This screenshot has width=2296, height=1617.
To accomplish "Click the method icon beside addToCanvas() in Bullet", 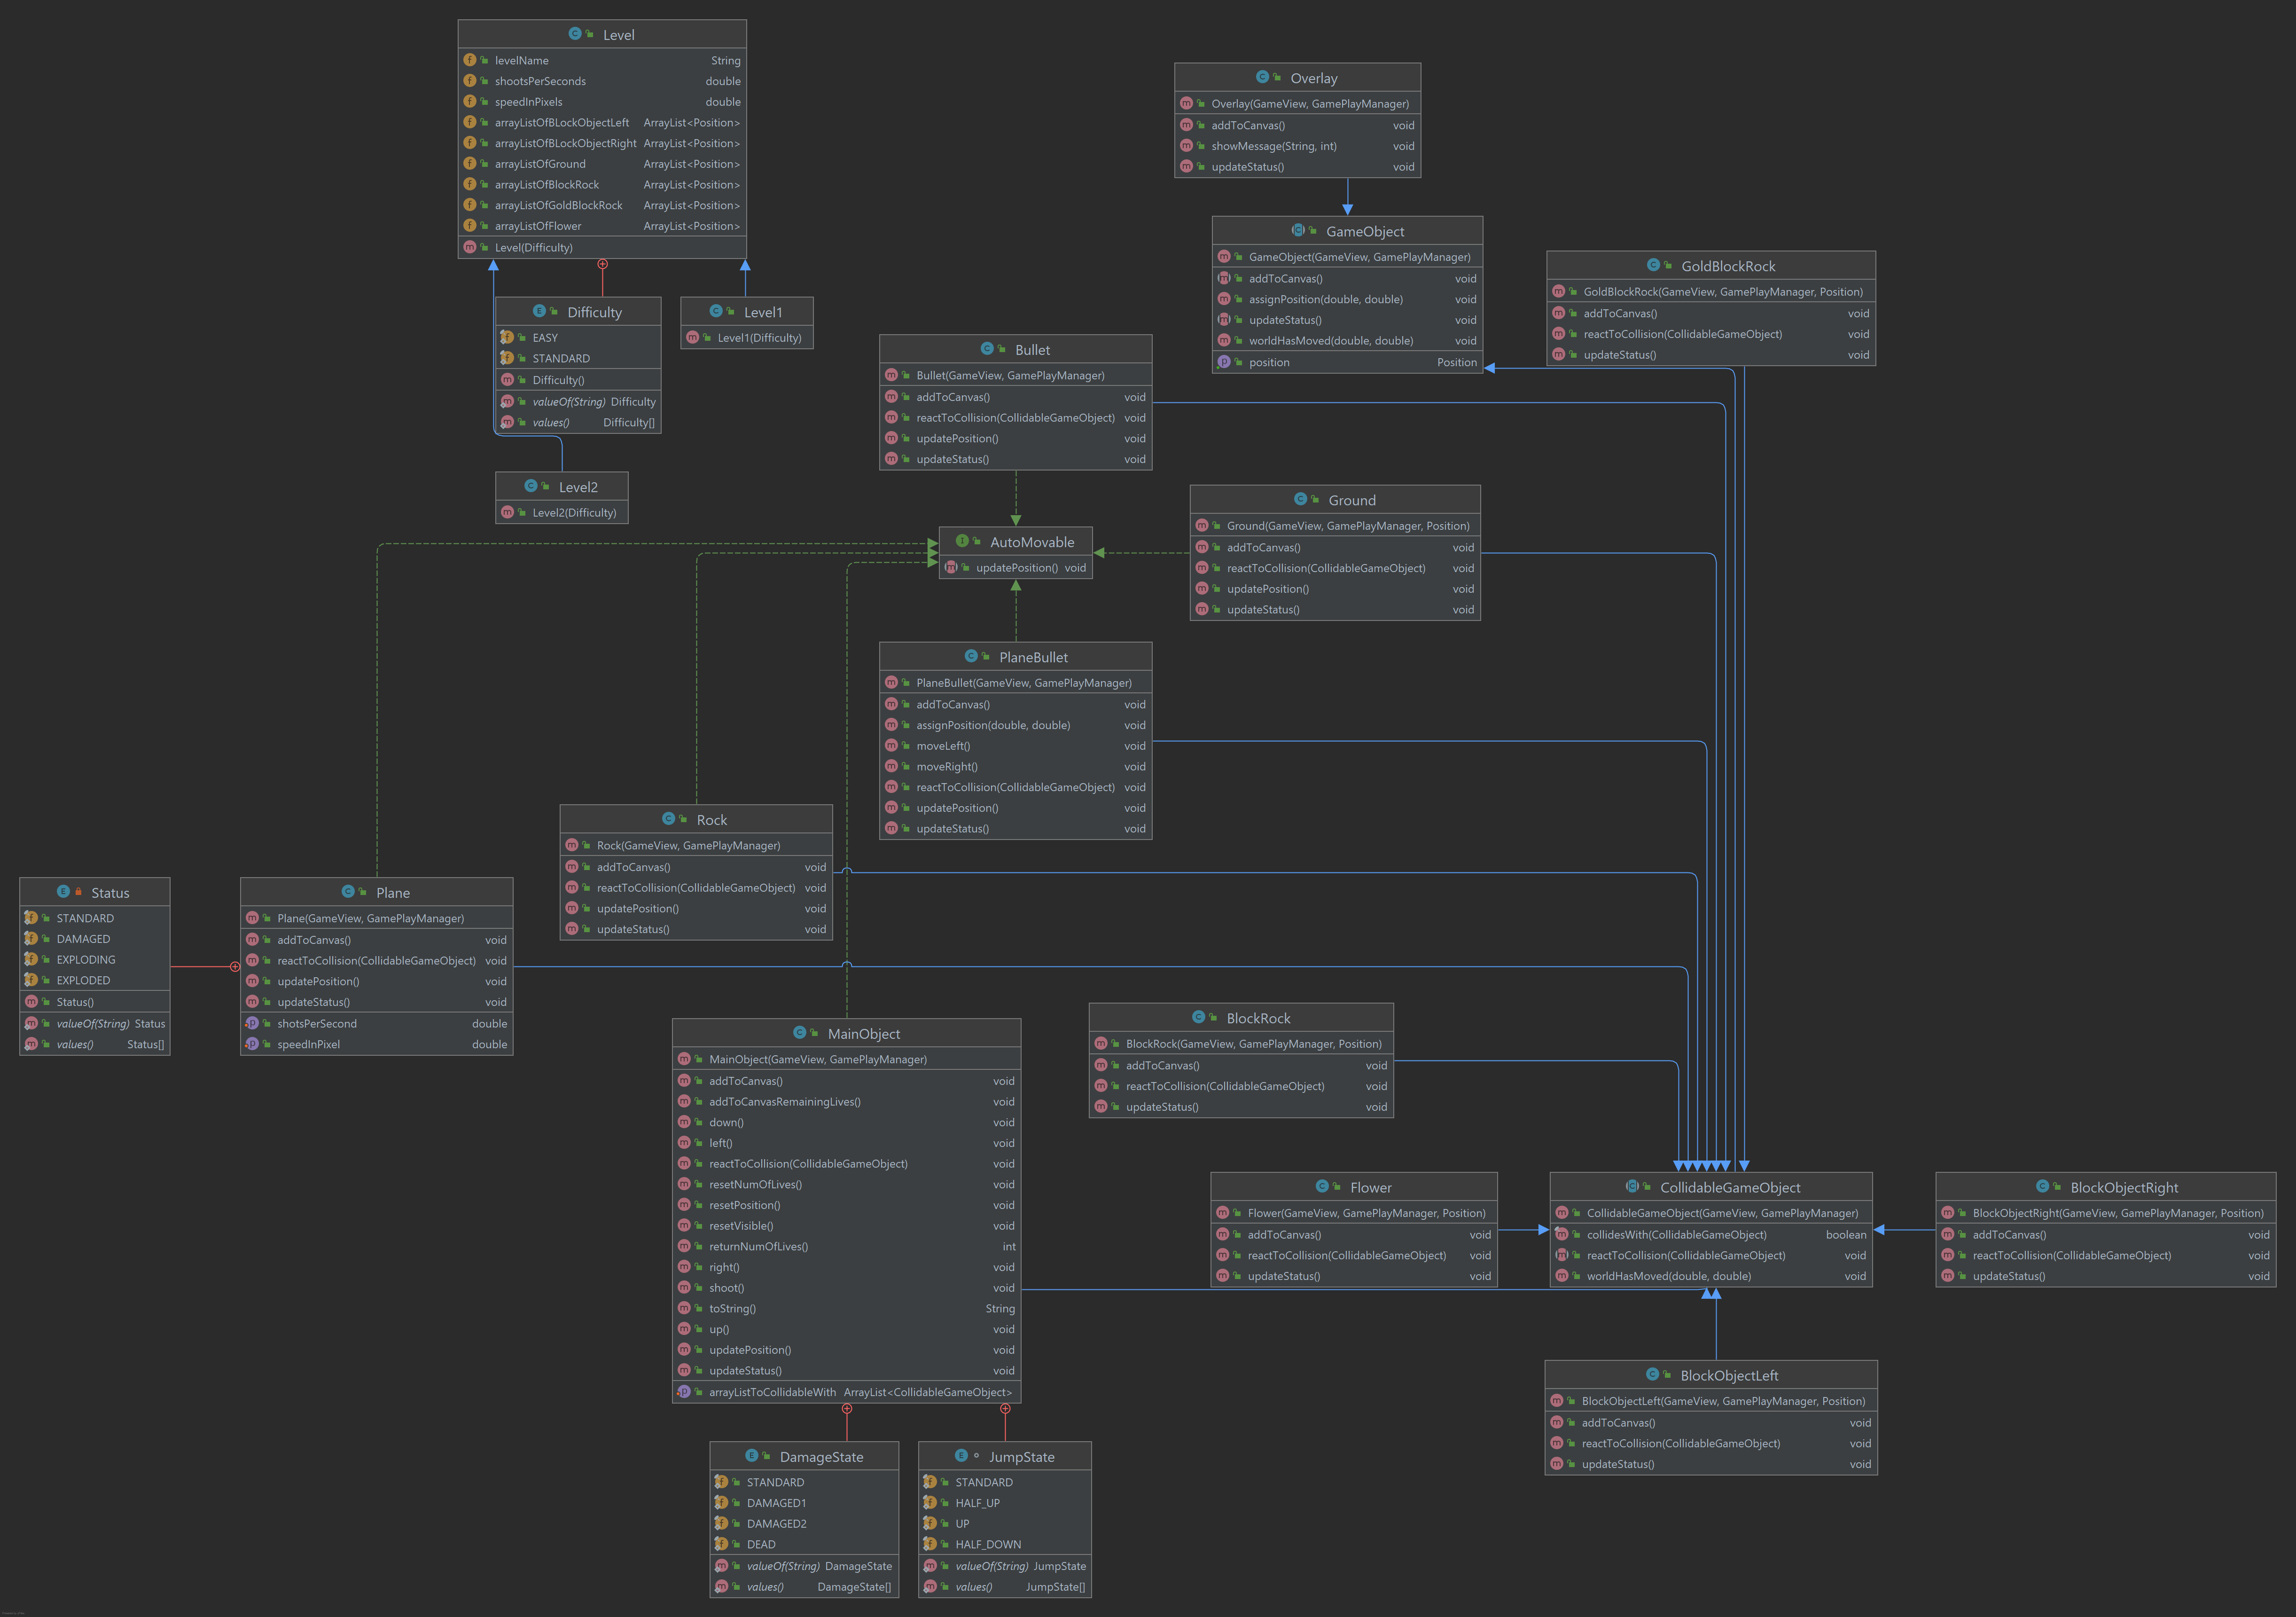I will pos(892,397).
